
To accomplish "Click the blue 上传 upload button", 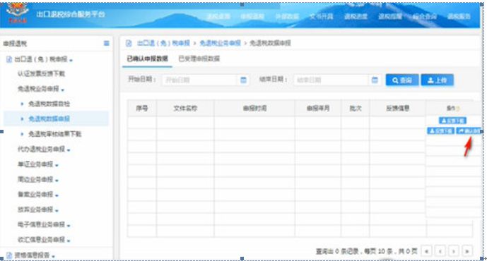I will [x=437, y=80].
